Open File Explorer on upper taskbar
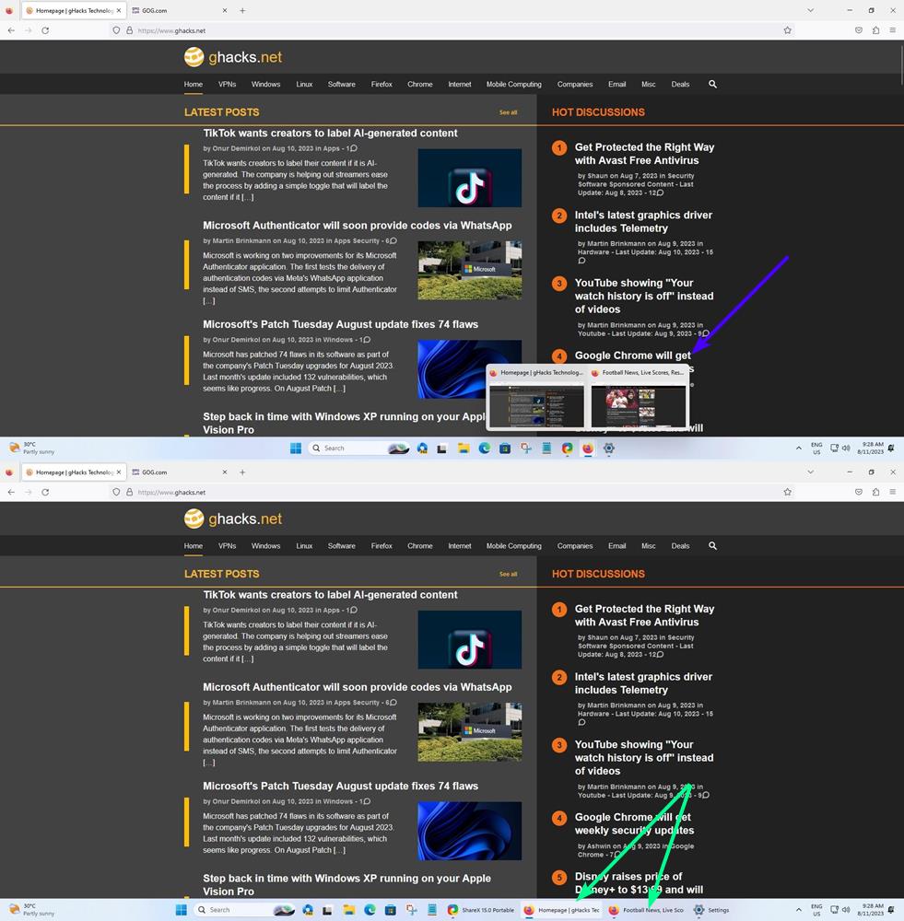This screenshot has width=904, height=921. click(x=464, y=449)
